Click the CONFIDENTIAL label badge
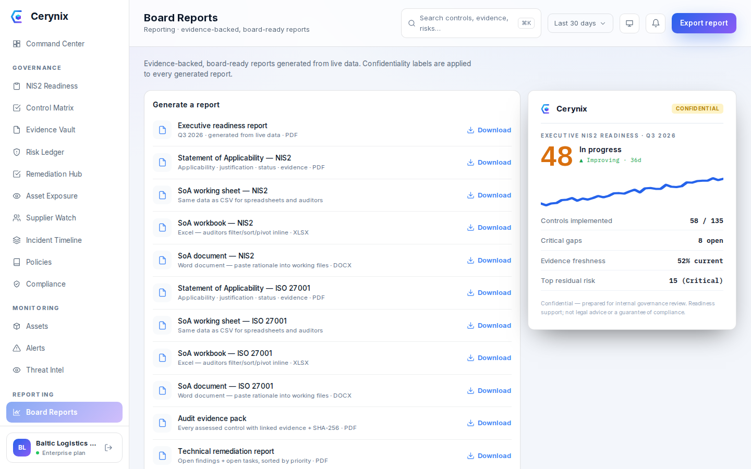 pos(697,108)
